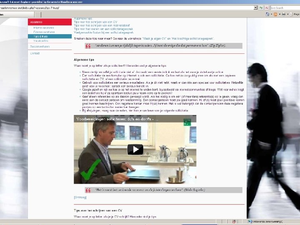Click the green icon in the video's top corner
300x225 pixels.
(x=187, y=122)
